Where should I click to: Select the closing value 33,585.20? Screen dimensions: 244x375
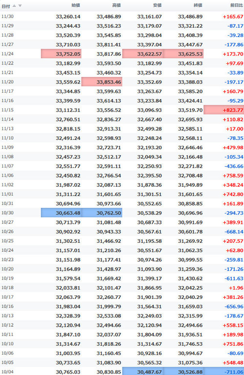(x=190, y=91)
